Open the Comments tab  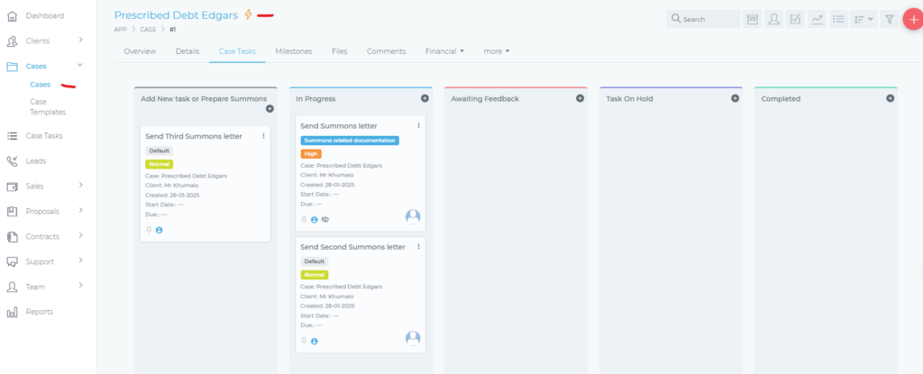point(386,51)
